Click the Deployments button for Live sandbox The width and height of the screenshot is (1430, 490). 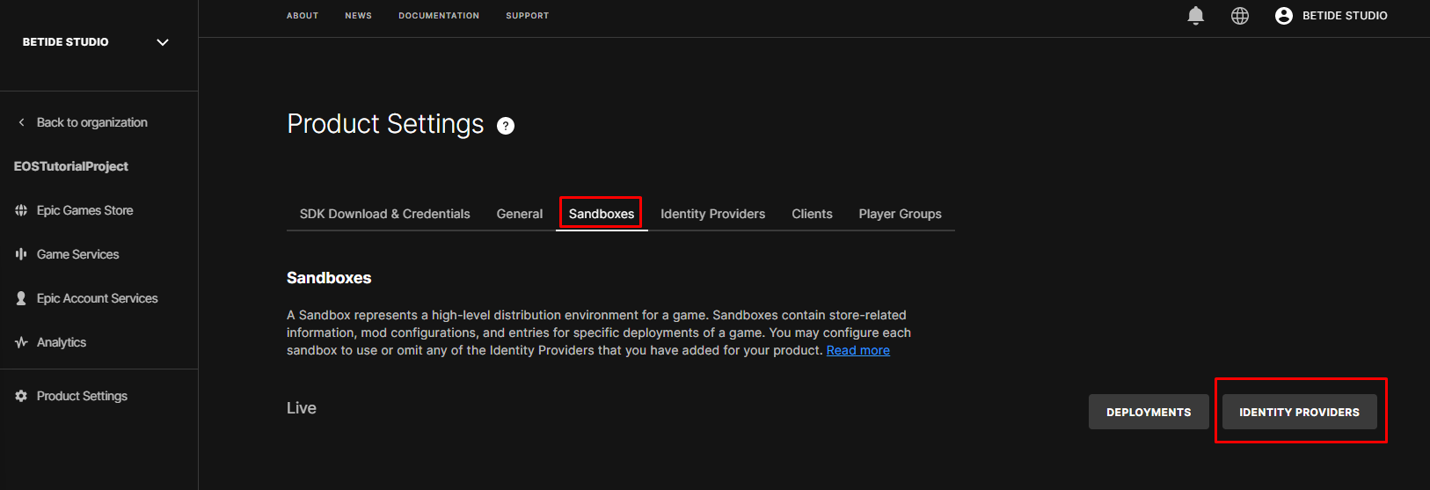click(1149, 412)
